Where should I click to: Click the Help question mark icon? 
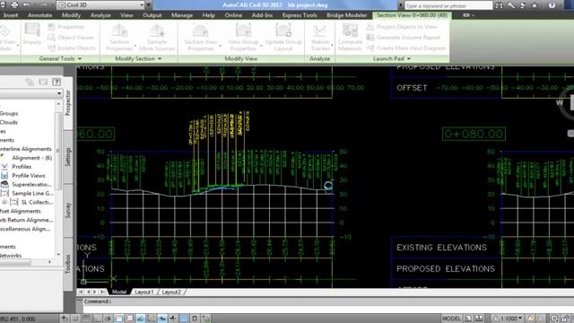click(x=552, y=5)
